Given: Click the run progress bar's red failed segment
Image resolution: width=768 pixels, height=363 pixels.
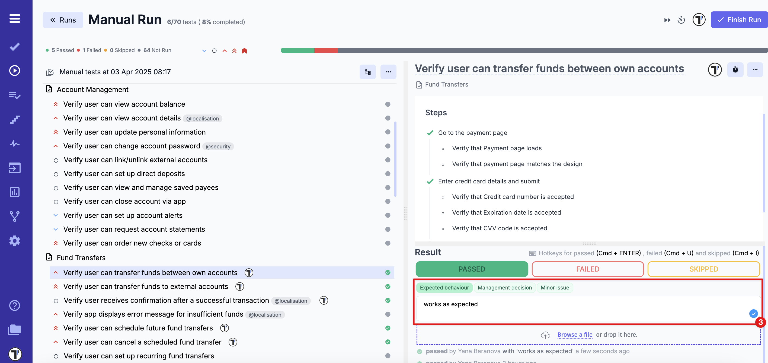Looking at the screenshot, I should click(326, 50).
